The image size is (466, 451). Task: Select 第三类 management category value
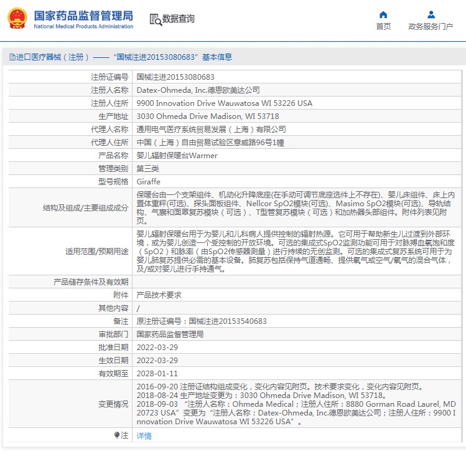click(147, 169)
